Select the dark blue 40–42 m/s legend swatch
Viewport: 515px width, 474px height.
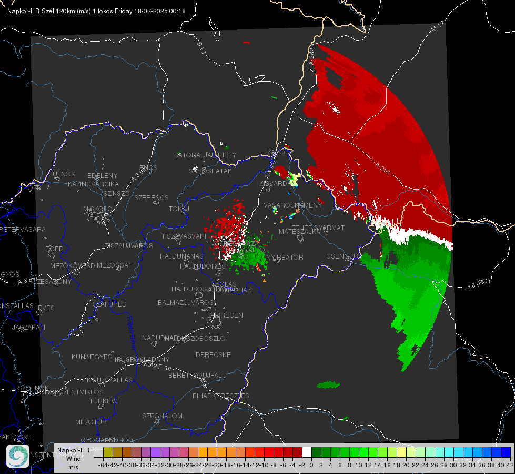click(506, 452)
